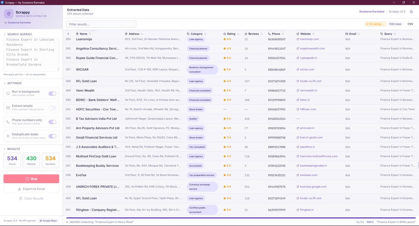The image size is (419, 226).
Task: Open evotaxes.com external link icon
Action: tap(298, 175)
